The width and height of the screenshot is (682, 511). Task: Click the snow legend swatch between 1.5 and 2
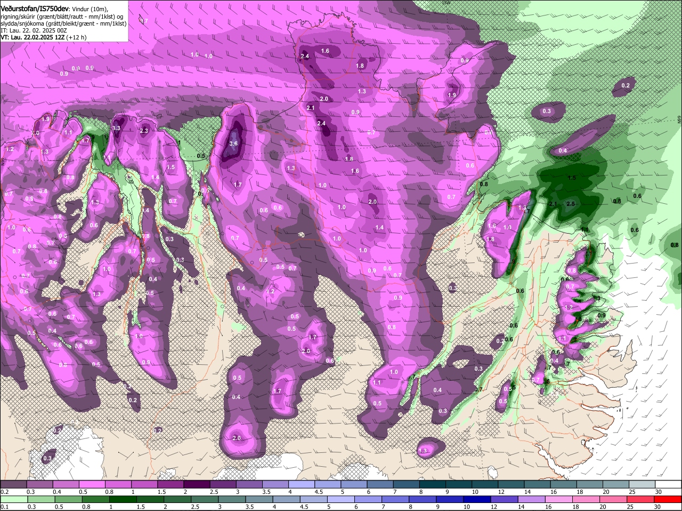point(170,484)
